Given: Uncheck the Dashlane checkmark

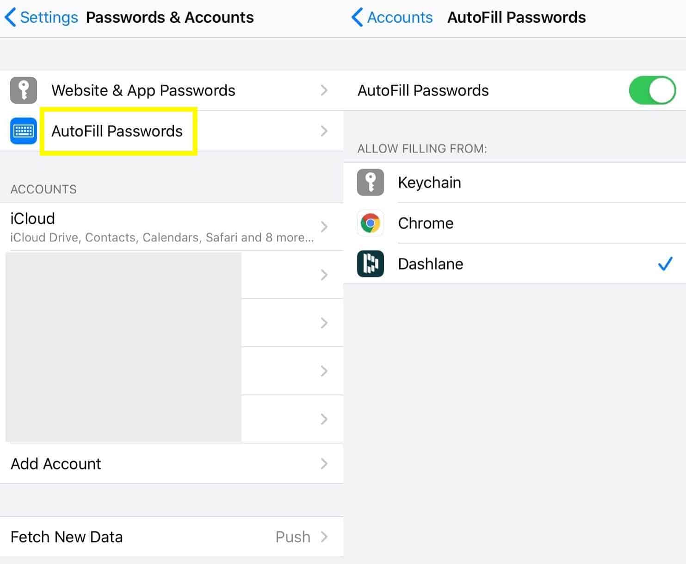Looking at the screenshot, I should [665, 264].
